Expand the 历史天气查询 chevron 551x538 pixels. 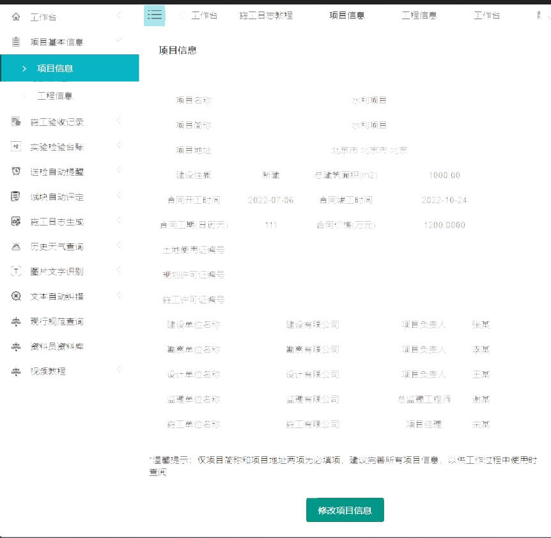tap(118, 245)
